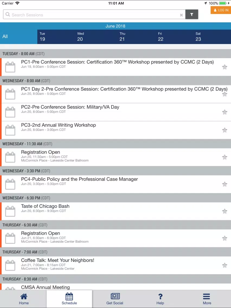
Task: Tap calendar icon for PC1-Pre Conference Session
Action: tap(10, 67)
